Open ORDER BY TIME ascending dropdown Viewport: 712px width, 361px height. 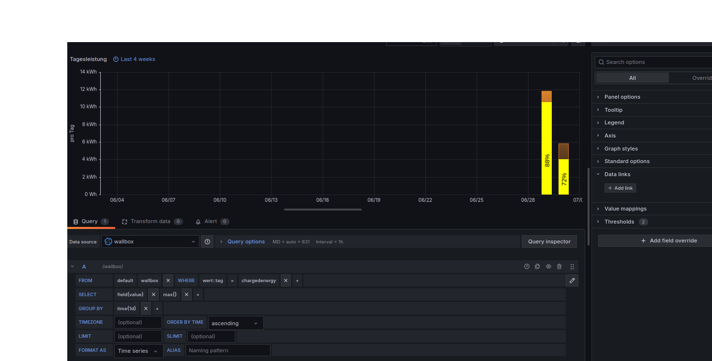point(235,323)
